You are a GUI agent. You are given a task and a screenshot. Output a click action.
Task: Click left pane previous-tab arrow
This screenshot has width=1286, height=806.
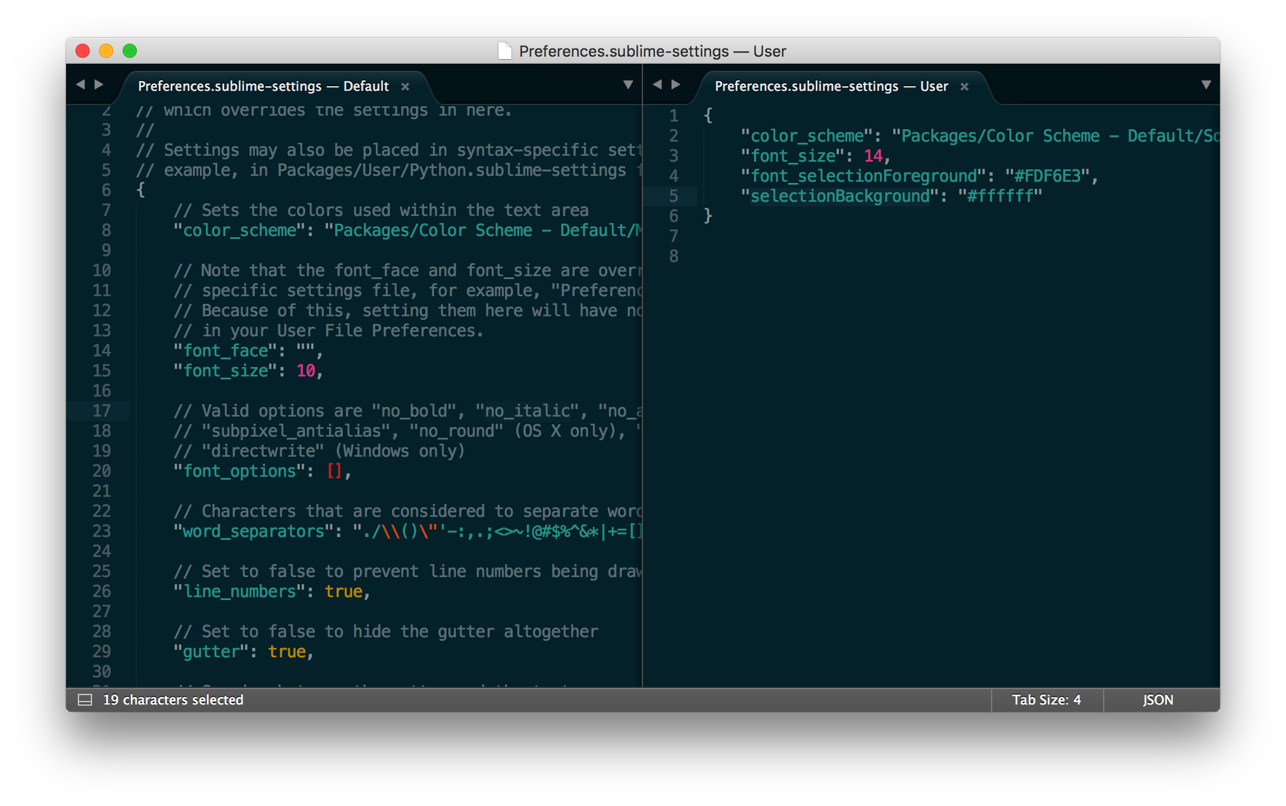coord(80,85)
